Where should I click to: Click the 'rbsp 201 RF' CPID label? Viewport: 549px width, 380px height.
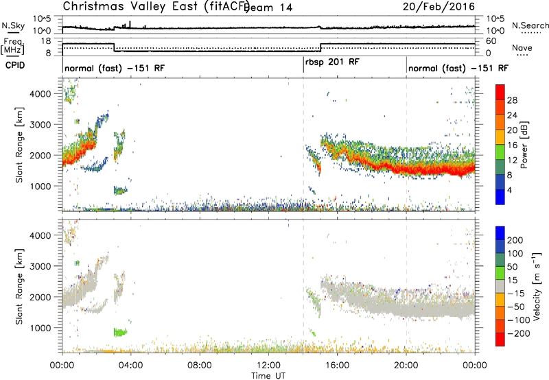click(332, 62)
